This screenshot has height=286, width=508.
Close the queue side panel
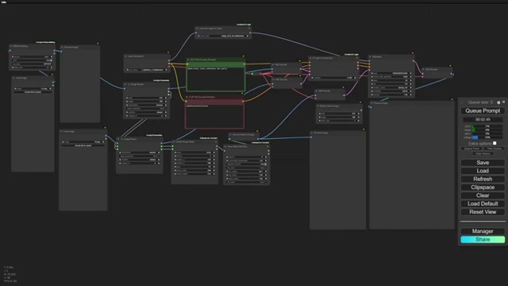point(503,102)
